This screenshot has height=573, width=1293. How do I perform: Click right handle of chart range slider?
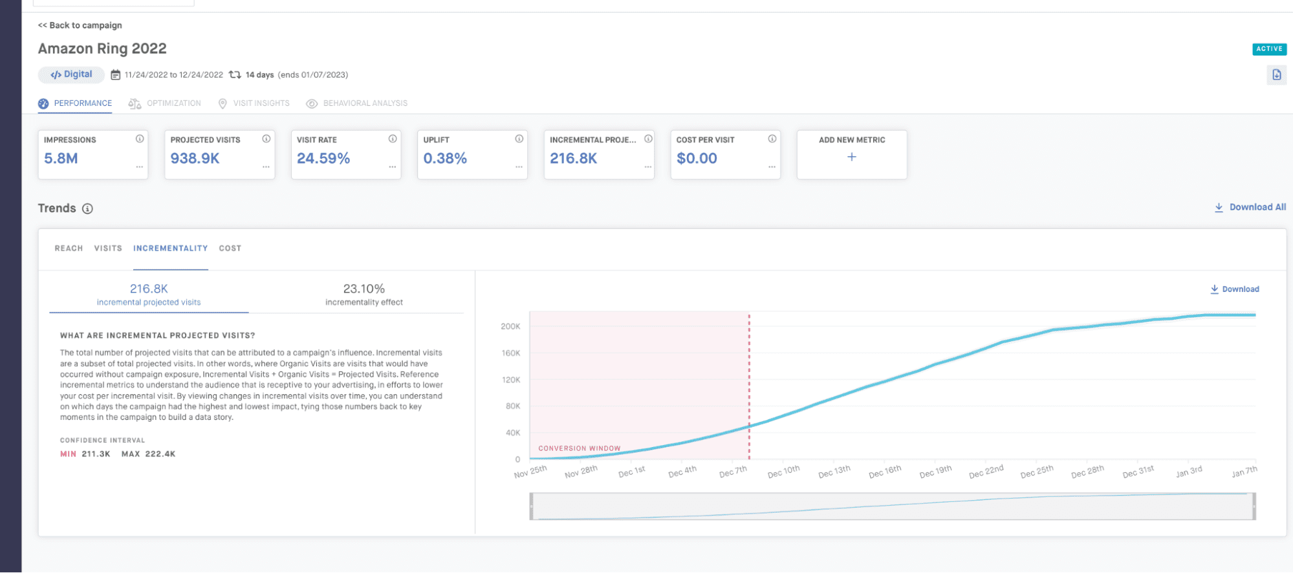coord(1254,506)
